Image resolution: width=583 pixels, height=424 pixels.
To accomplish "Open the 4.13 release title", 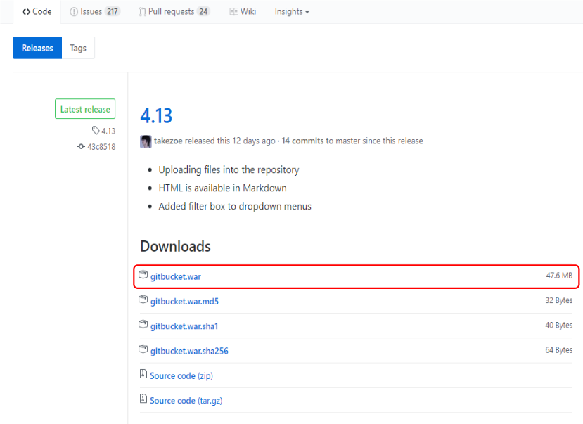I will (156, 115).
